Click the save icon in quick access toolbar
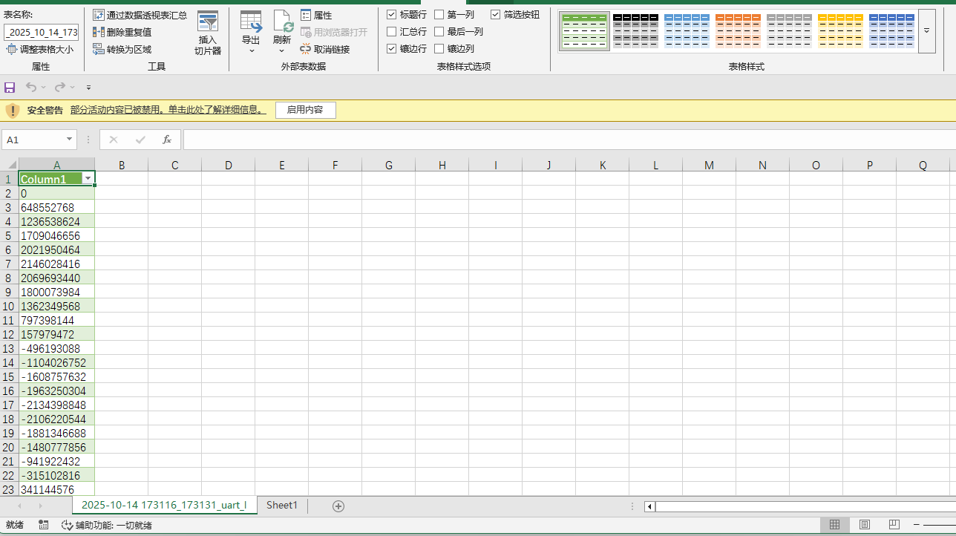 click(10, 87)
